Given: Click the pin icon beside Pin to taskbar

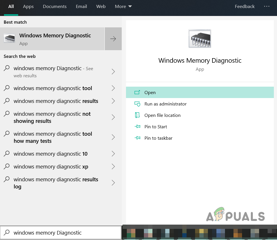Looking at the screenshot, I should coord(137,138).
